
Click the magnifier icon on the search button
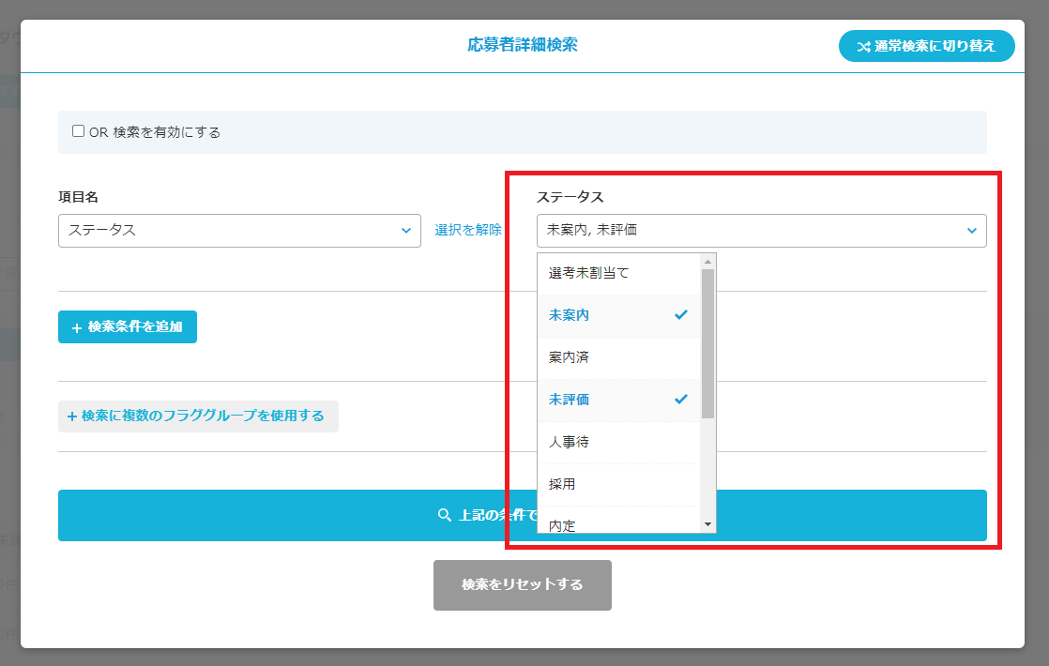pos(446,515)
